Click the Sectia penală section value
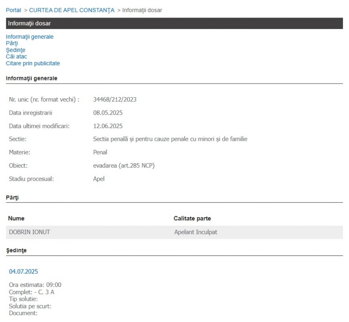 170,139
